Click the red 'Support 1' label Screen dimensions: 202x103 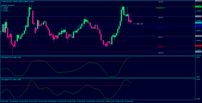coord(161,47)
